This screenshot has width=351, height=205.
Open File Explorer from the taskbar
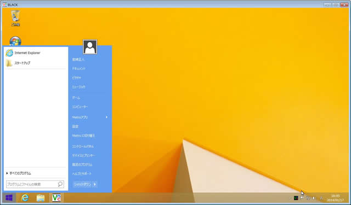41,198
